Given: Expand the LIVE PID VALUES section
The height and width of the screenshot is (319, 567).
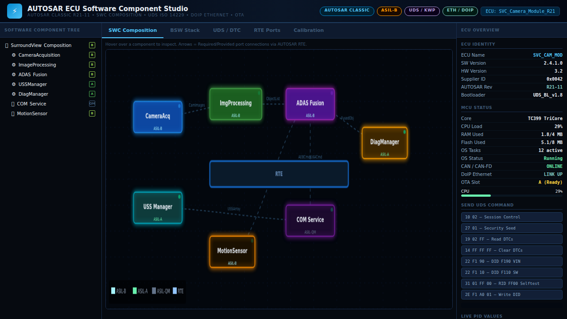Looking at the screenshot, I should coord(482,316).
